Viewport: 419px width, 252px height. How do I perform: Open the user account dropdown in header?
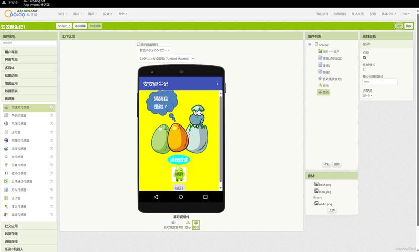tap(406, 14)
